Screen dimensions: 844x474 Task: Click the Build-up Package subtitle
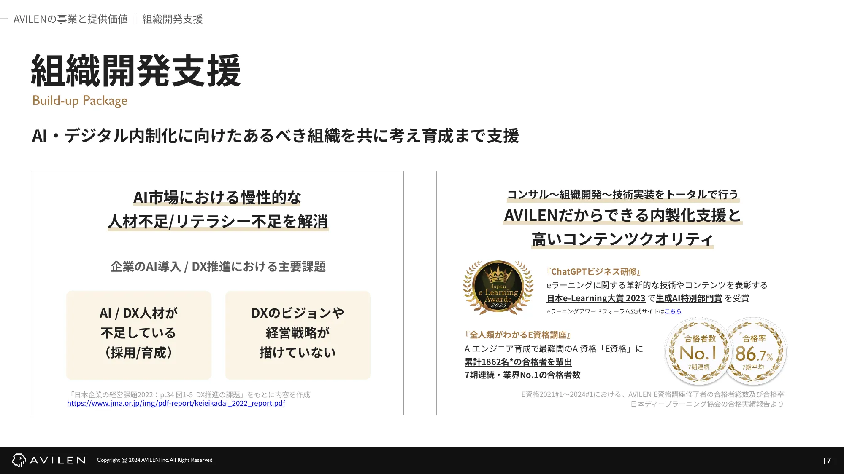point(80,101)
